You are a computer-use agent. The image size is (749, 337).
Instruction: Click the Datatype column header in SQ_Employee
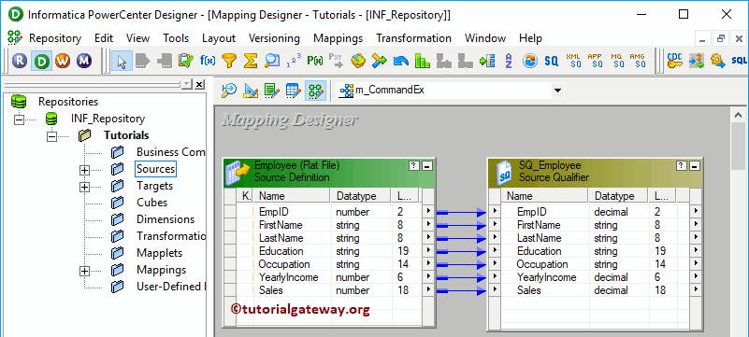[x=618, y=196]
